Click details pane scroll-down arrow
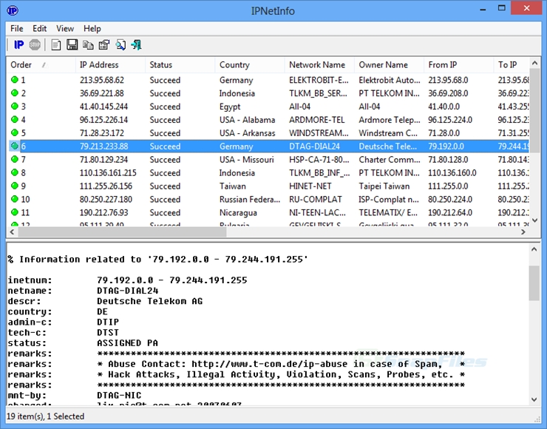 [x=534, y=399]
